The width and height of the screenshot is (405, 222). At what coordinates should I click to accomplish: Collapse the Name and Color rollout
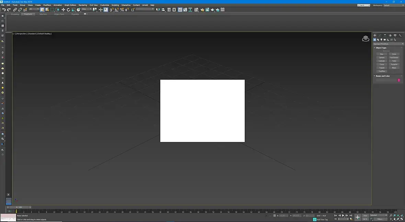[x=383, y=76]
